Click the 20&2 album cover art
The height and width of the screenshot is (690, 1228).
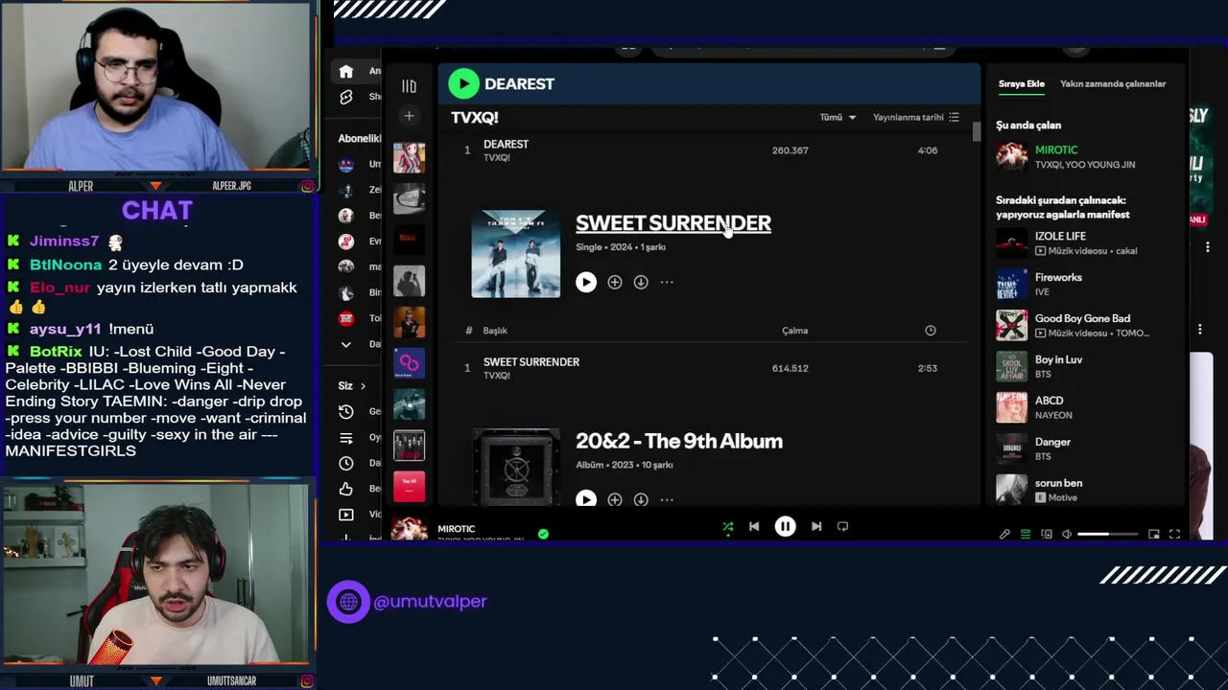pos(516,467)
